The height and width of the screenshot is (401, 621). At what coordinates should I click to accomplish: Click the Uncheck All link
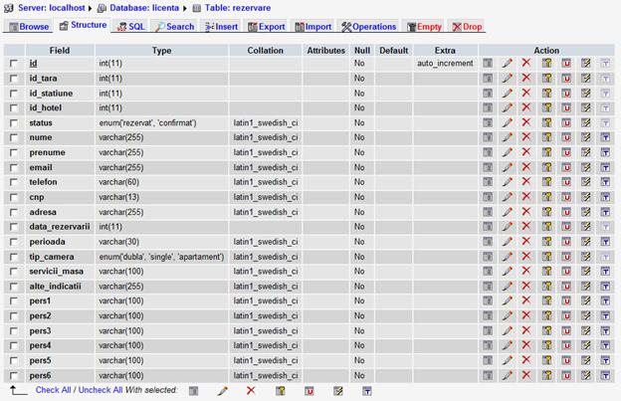[100, 390]
